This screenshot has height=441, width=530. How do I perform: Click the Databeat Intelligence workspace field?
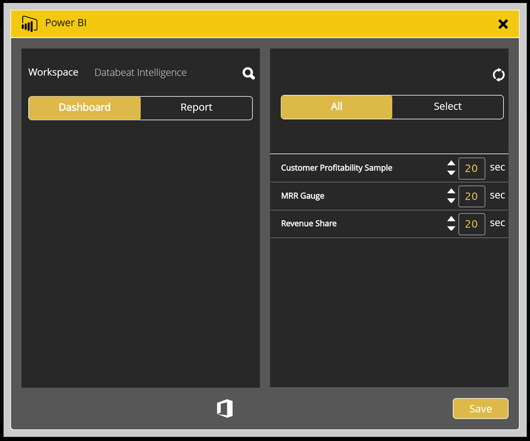140,72
